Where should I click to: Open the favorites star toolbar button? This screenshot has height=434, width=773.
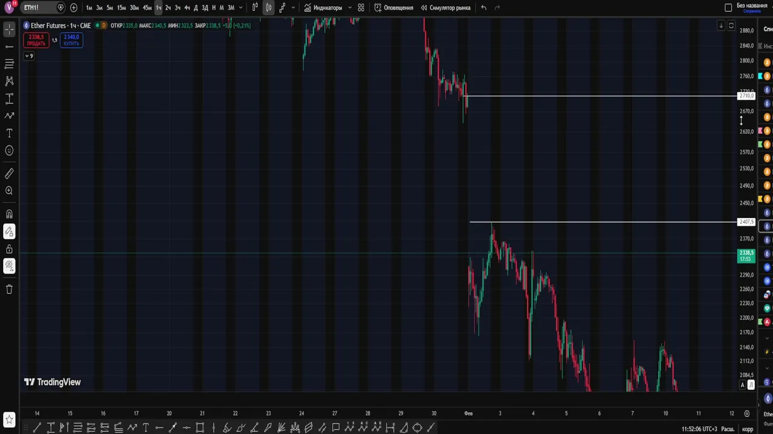[x=9, y=419]
